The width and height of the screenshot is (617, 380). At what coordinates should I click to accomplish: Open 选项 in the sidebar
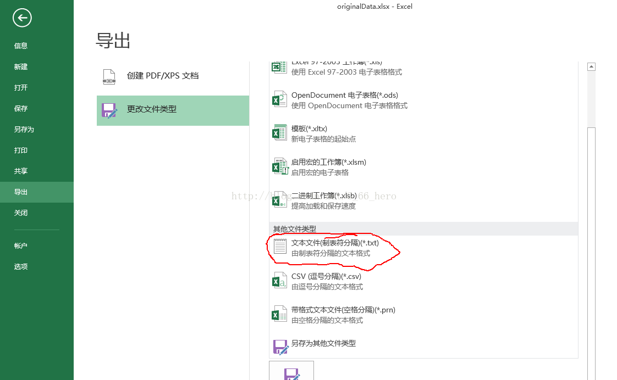click(x=21, y=266)
